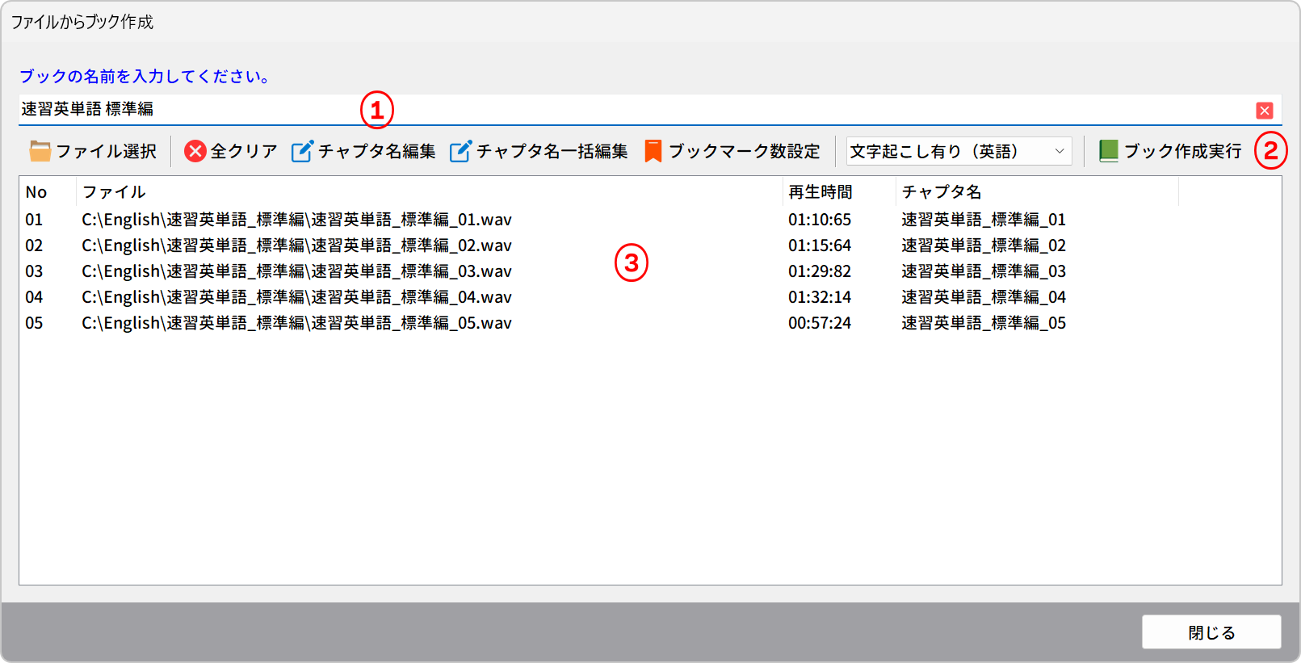Click duration value 01:32:14
1301x663 pixels.
(820, 297)
